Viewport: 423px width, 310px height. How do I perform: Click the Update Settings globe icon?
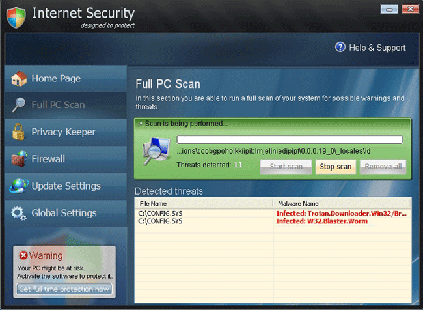coord(19,186)
